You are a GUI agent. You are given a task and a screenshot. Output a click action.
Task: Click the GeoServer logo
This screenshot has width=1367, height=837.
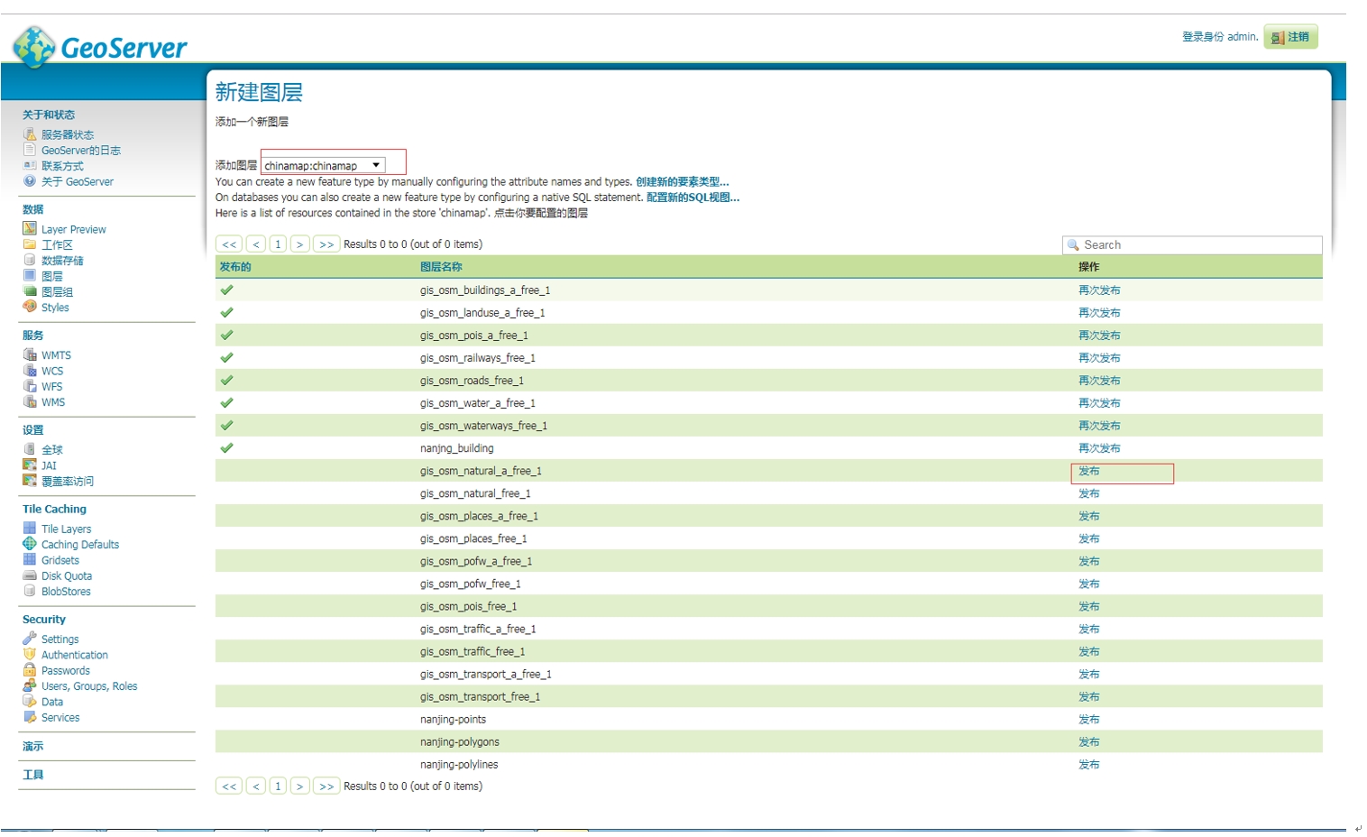(100, 47)
